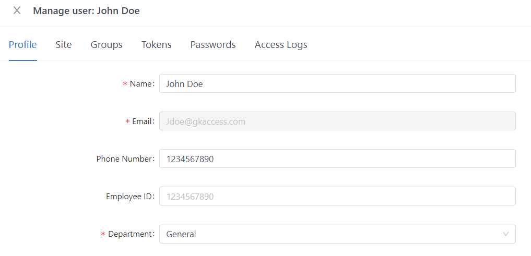Expand the Department dropdown chevron arrow
This screenshot has height=256, width=531.
coord(505,234)
